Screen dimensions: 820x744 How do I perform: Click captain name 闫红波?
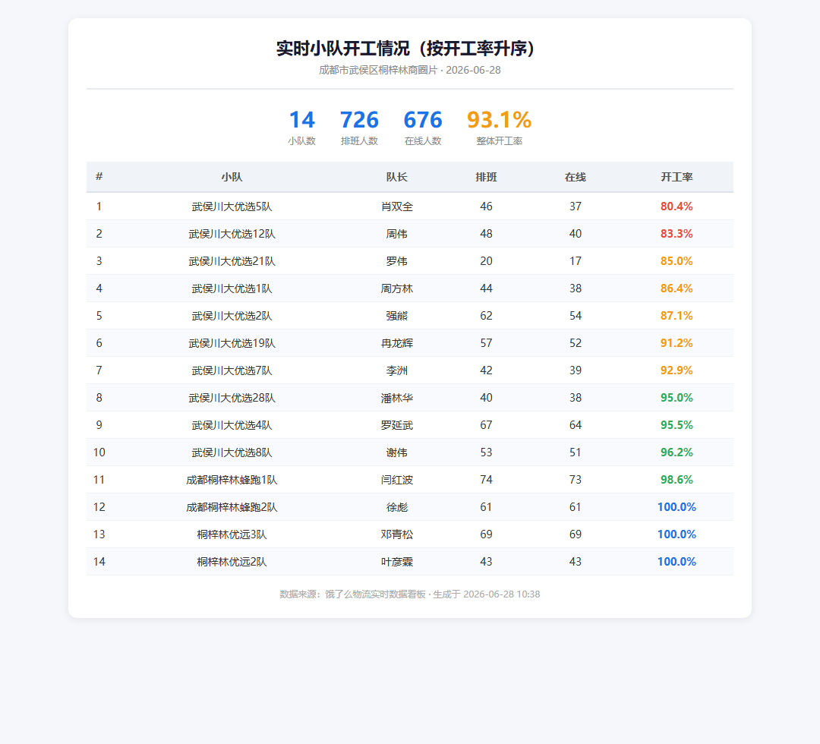[397, 480]
